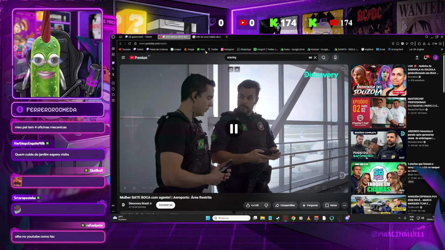Show hidden system tray icons
The height and width of the screenshot is (250, 445).
pyautogui.click(x=399, y=218)
